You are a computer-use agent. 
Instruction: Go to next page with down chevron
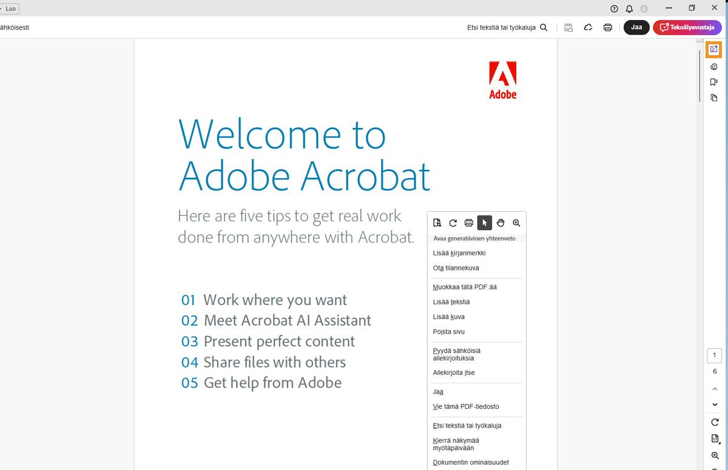pos(715,405)
